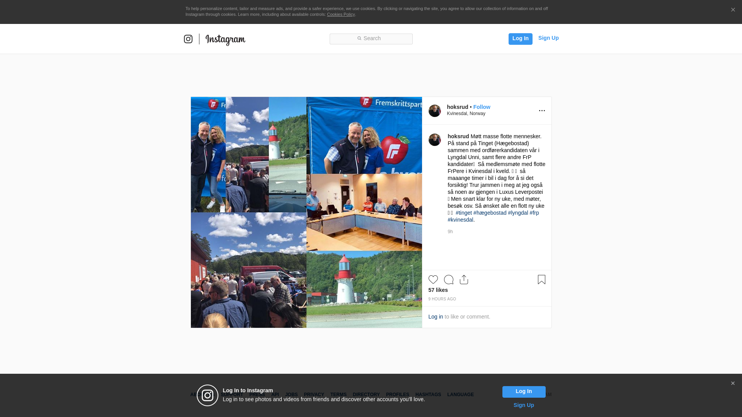
Task: Click the Instagram wordmark logo
Action: pyautogui.click(x=225, y=39)
